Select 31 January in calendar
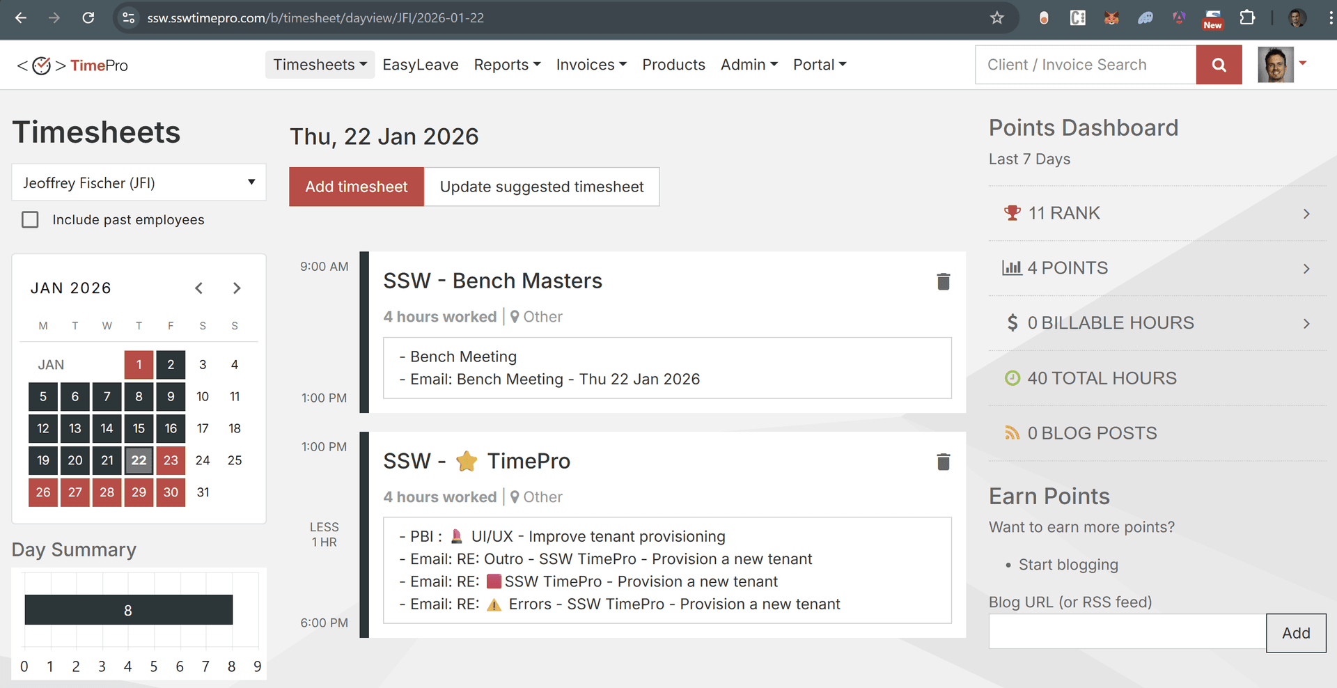The height and width of the screenshot is (688, 1337). (x=203, y=492)
